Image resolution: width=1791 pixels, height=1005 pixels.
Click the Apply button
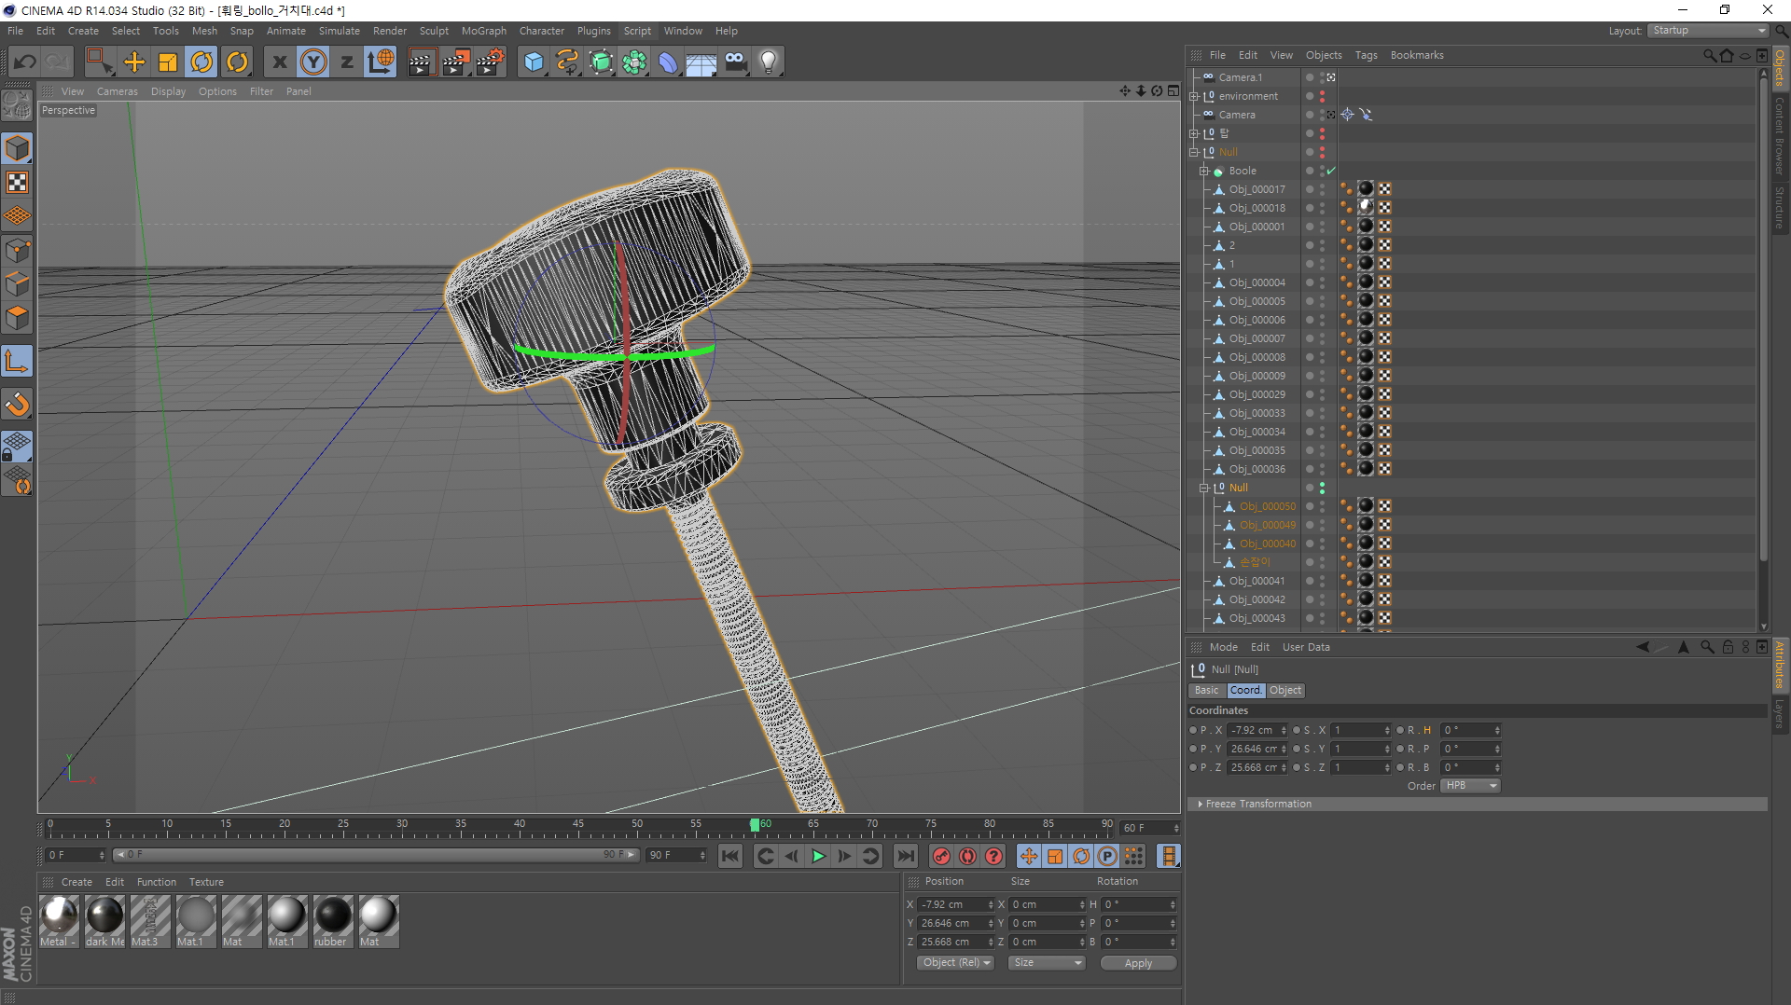point(1138,963)
